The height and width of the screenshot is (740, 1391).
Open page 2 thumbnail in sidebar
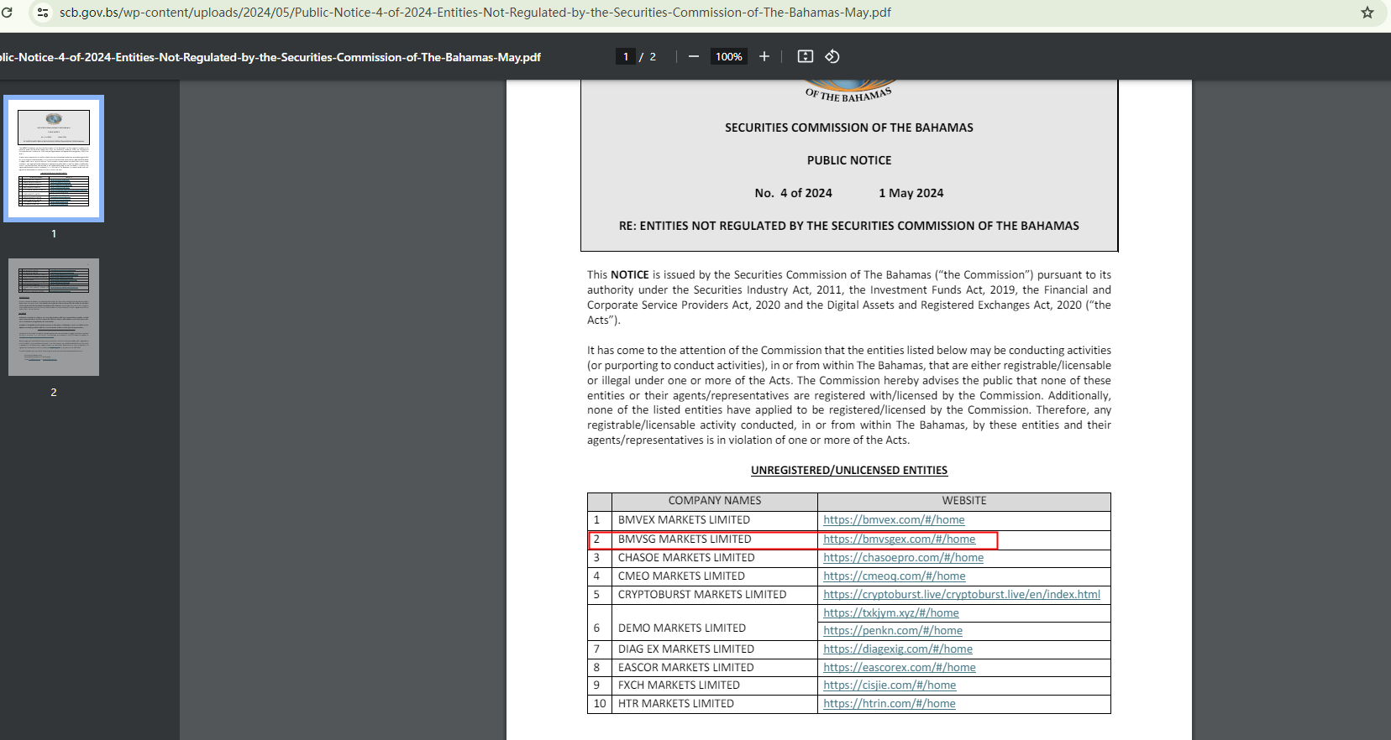[54, 317]
